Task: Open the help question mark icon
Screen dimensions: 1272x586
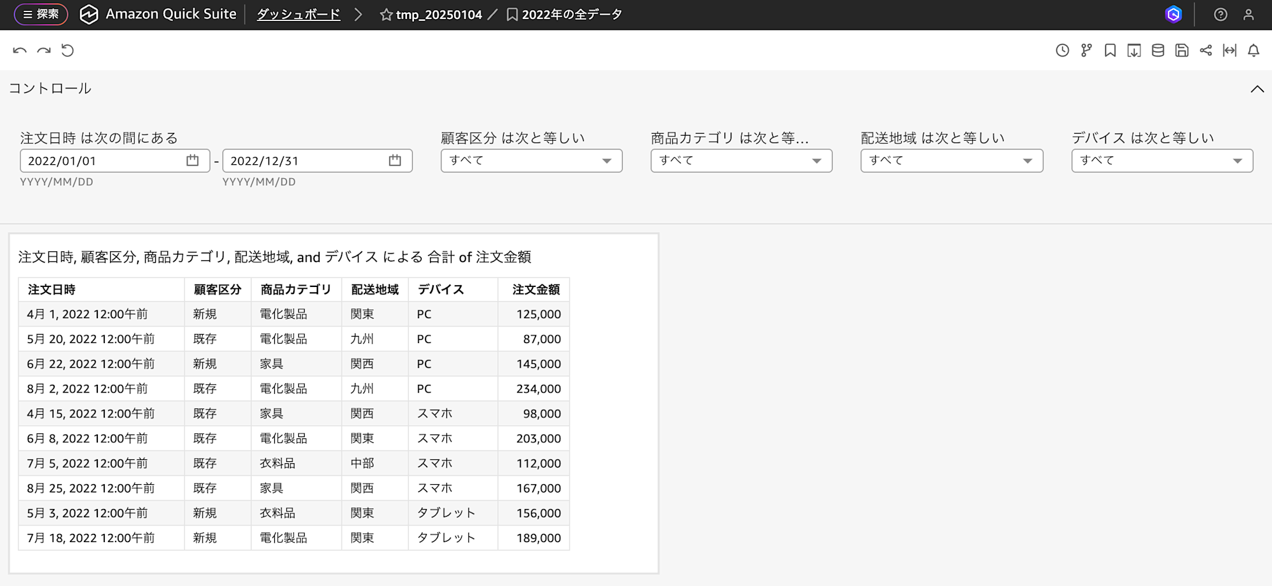Action: coord(1221,14)
